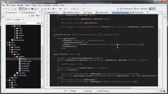This screenshot has height=94, width=168.
Task: Click the Collapse All icon in App Explorer
Action: 29,16
